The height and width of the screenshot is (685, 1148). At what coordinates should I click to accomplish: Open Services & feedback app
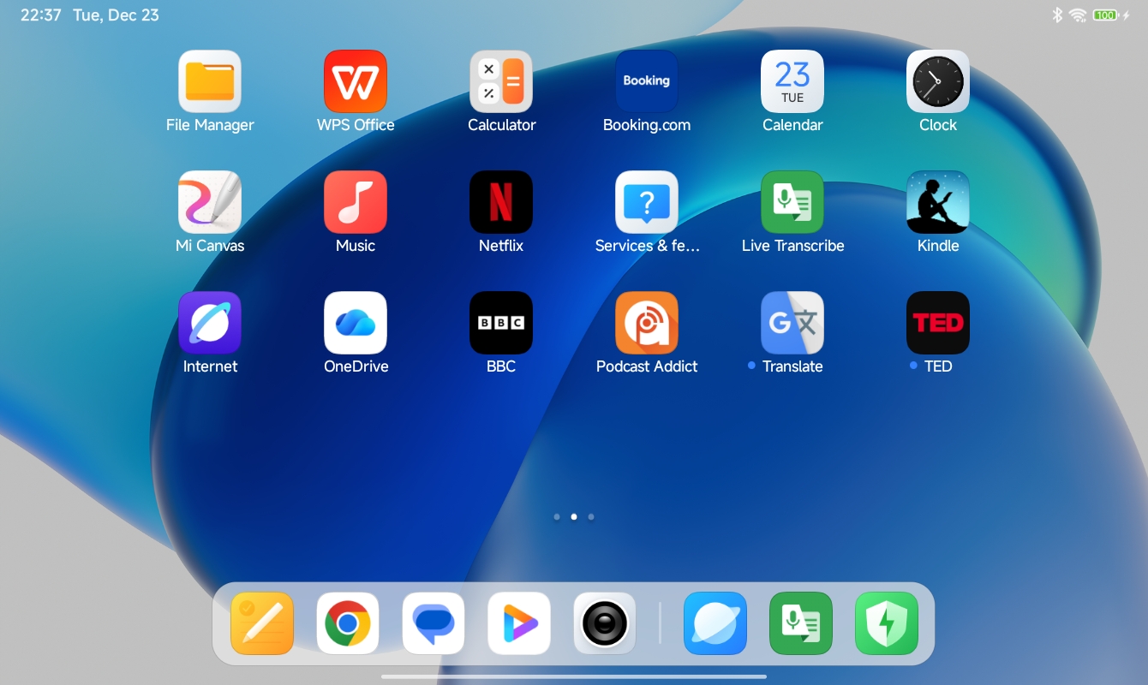click(x=647, y=202)
